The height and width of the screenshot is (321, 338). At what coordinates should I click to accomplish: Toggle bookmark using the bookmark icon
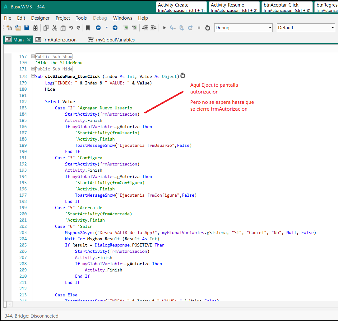(88, 28)
